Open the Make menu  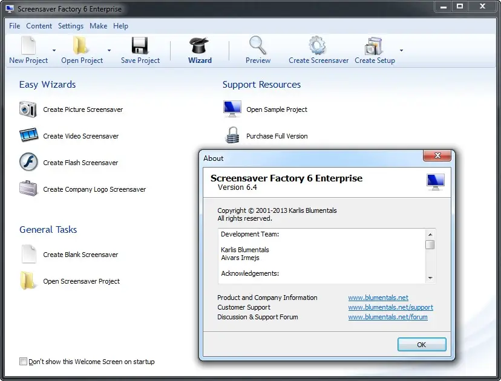click(99, 26)
